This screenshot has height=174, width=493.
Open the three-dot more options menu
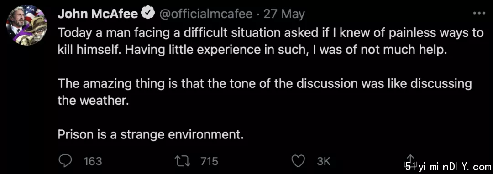479,14
